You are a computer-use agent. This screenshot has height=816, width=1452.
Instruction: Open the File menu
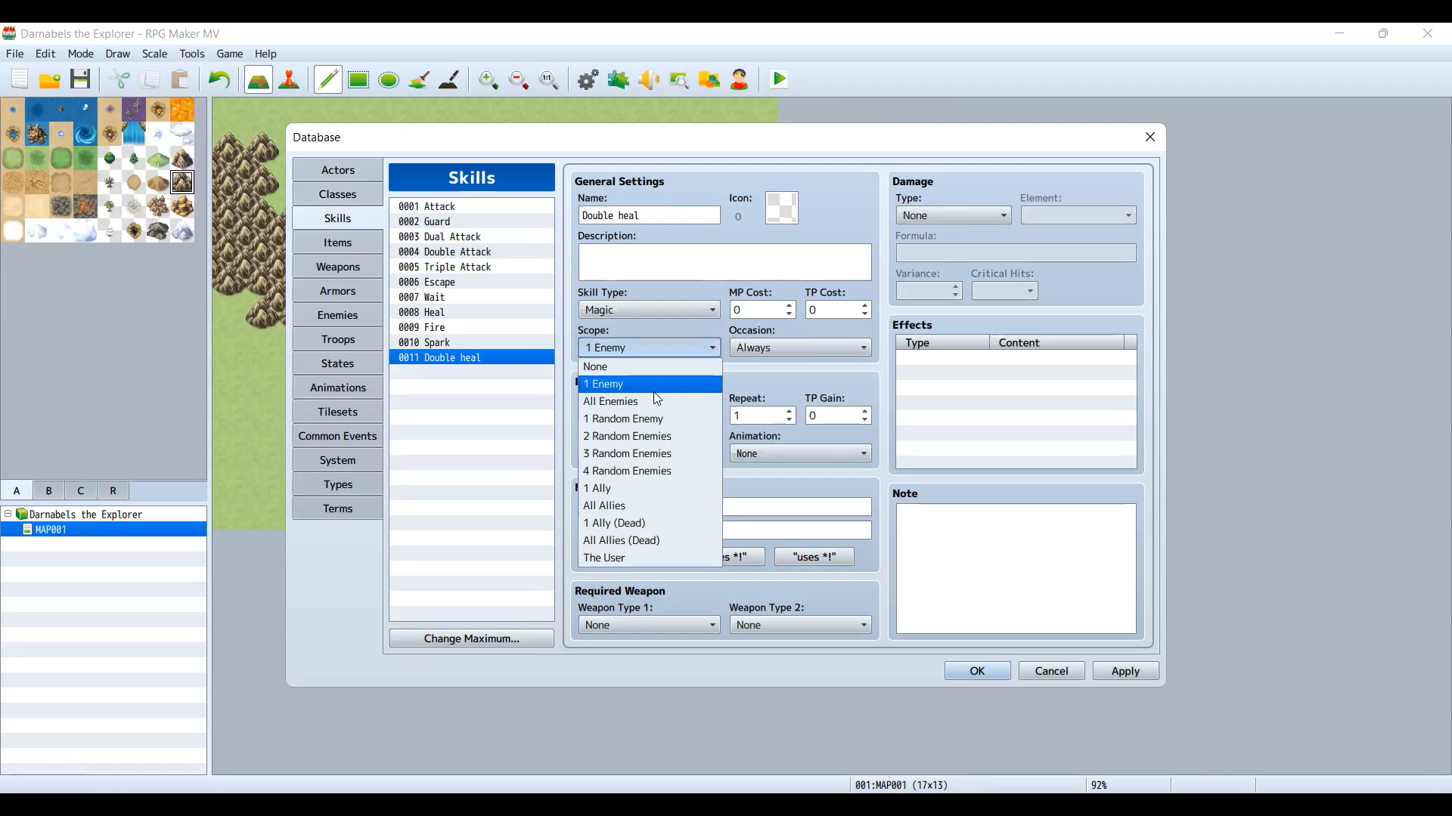point(14,54)
